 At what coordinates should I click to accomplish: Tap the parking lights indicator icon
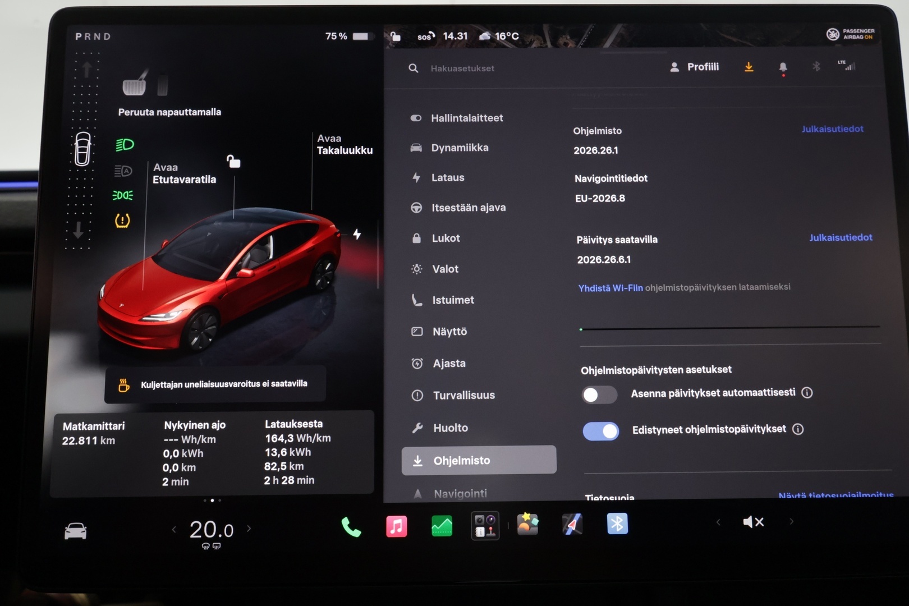[123, 195]
